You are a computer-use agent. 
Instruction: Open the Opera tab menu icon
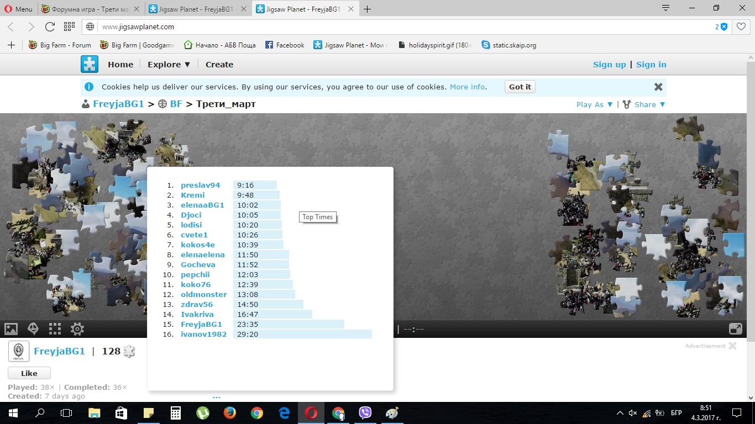click(x=666, y=8)
